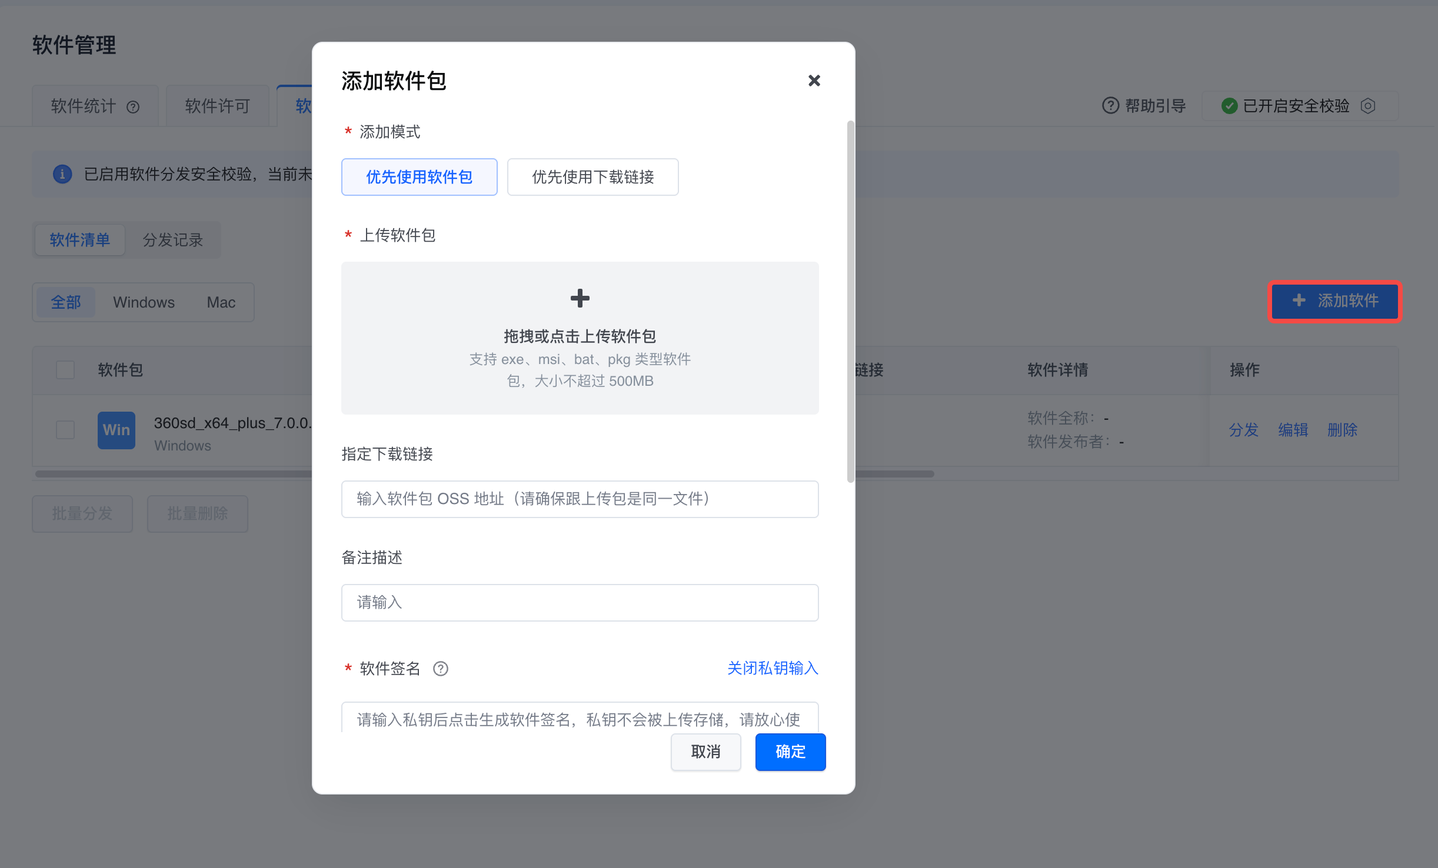This screenshot has height=868, width=1438.
Task: Close the 添加软件包 dialog with X icon
Action: click(x=814, y=81)
